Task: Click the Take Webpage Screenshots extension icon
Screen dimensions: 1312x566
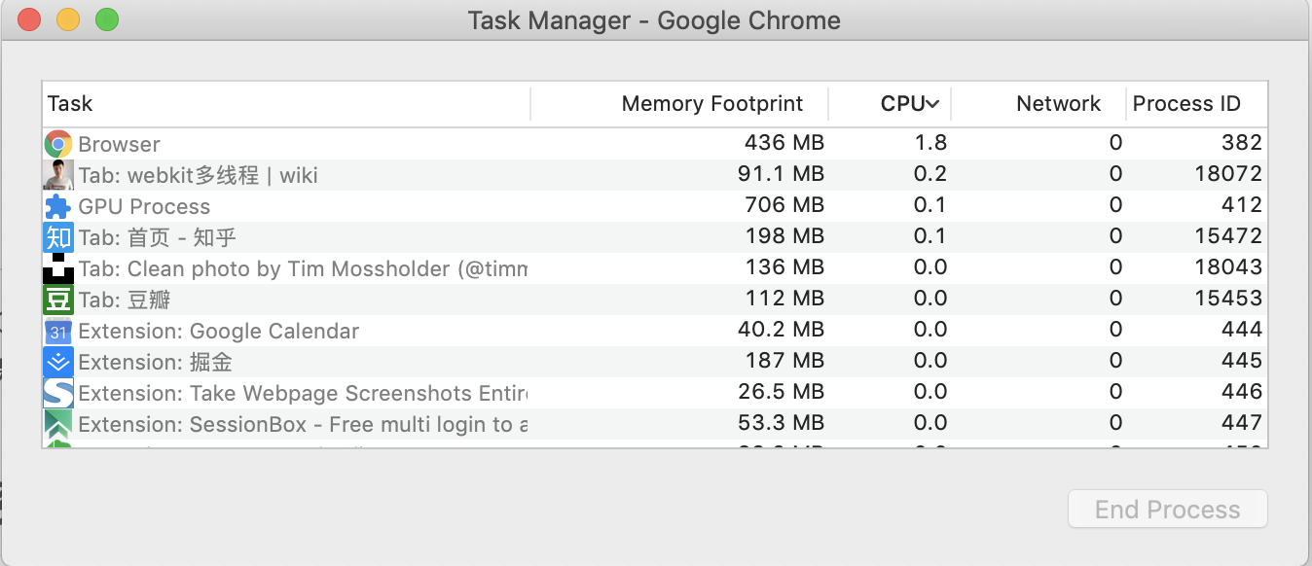Action: pos(58,393)
